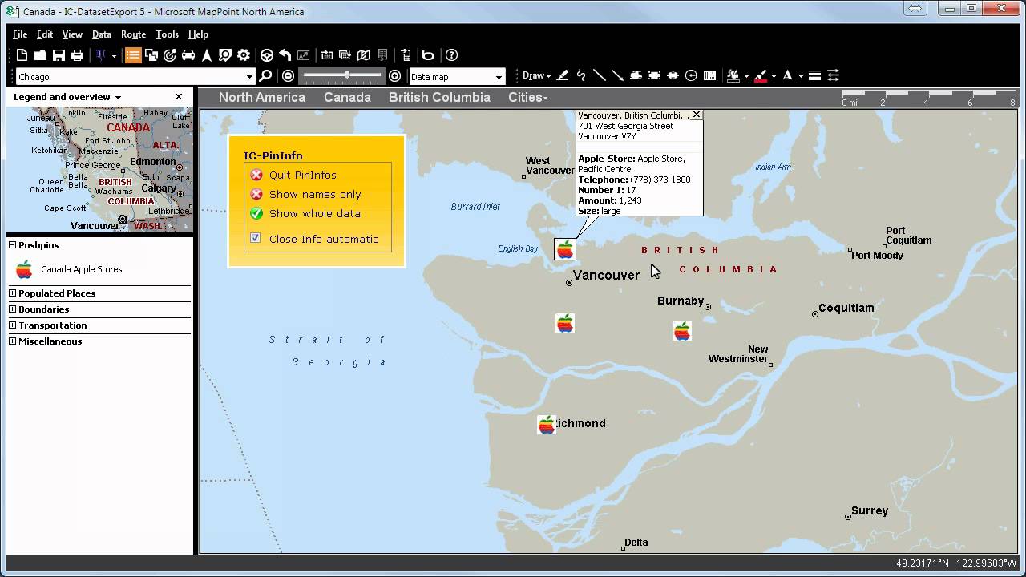Toggle the Legend and overview pane icon
Viewport: 1026px width, 577px height.
click(x=133, y=55)
